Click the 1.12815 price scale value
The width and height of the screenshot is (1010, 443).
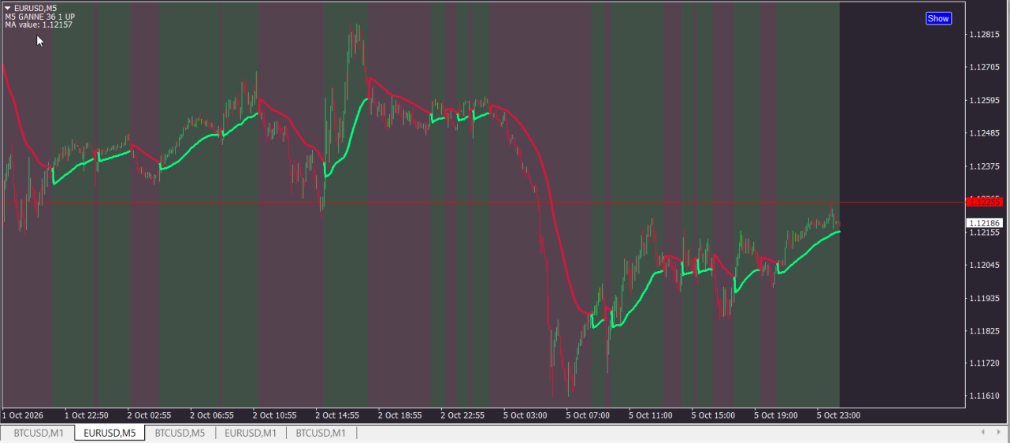pos(984,34)
